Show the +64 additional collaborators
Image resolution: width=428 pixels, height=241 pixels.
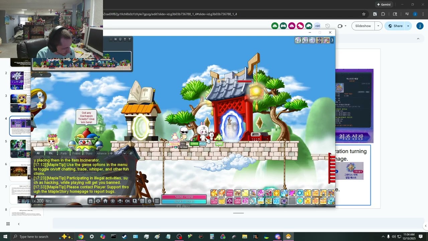(317, 26)
